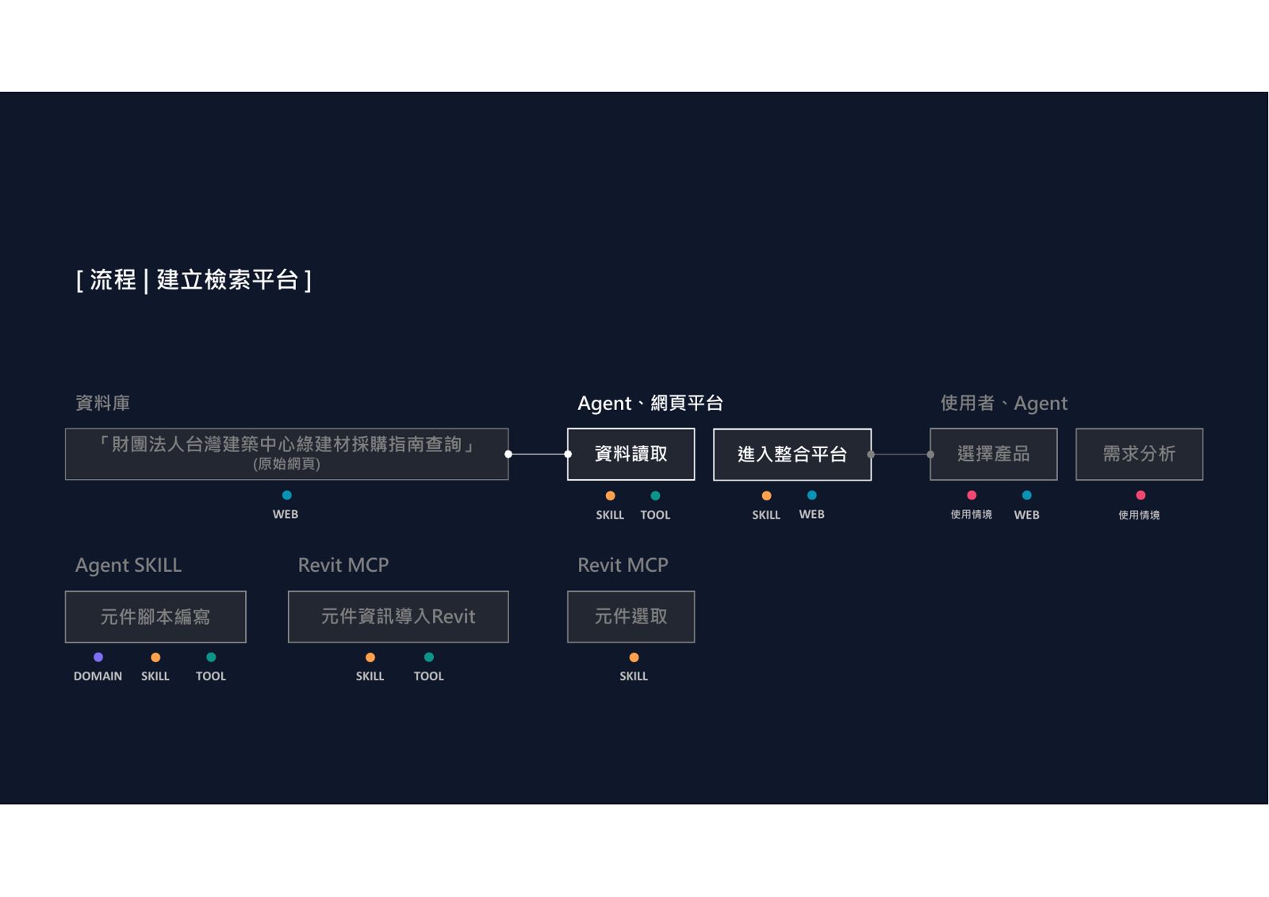The image size is (1269, 897).
Task: Click the 資料讀取 box
Action: tap(631, 454)
